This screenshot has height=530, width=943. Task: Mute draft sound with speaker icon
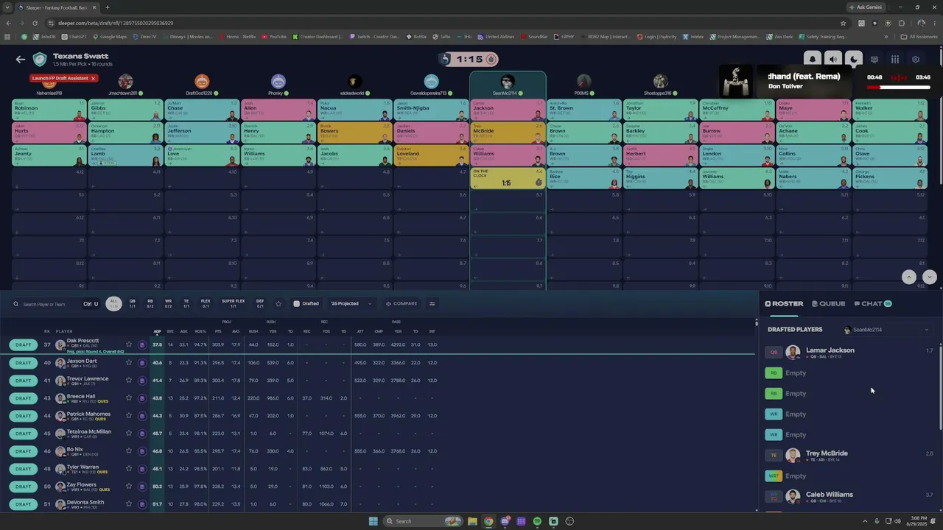pyautogui.click(x=833, y=60)
